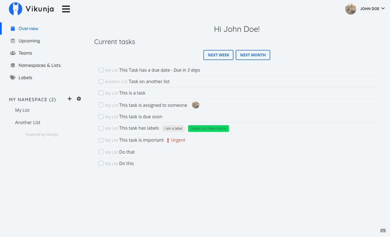Open namespace settings with the gear icon
Image resolution: width=390 pixels, height=237 pixels.
[79, 99]
